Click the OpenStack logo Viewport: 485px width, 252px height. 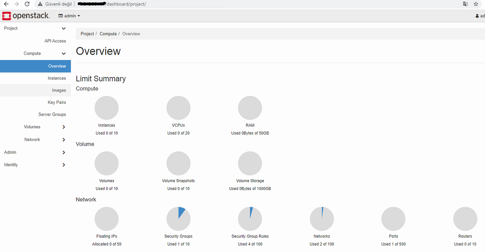click(26, 16)
